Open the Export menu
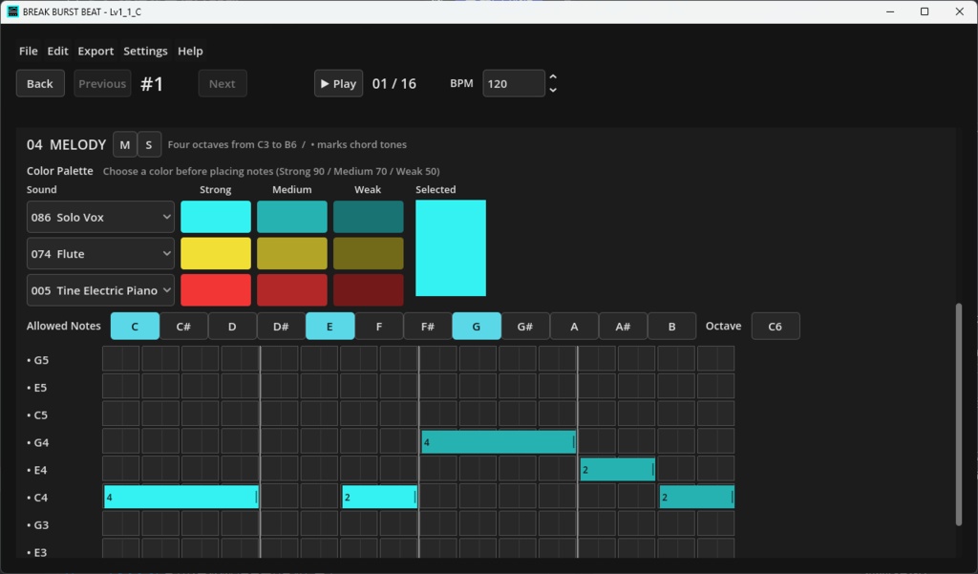 click(96, 52)
